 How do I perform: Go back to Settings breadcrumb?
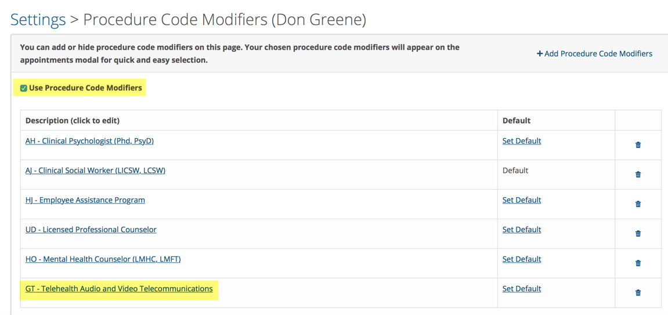(38, 20)
